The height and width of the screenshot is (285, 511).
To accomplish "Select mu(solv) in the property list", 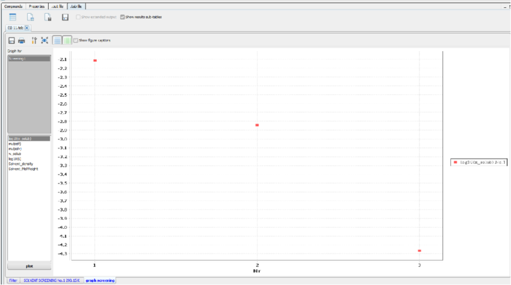I will pos(15,149).
